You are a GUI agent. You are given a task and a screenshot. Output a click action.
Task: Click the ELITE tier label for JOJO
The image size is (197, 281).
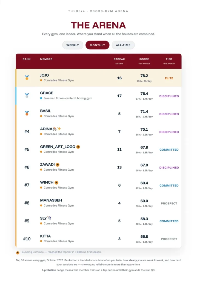coord(169,78)
